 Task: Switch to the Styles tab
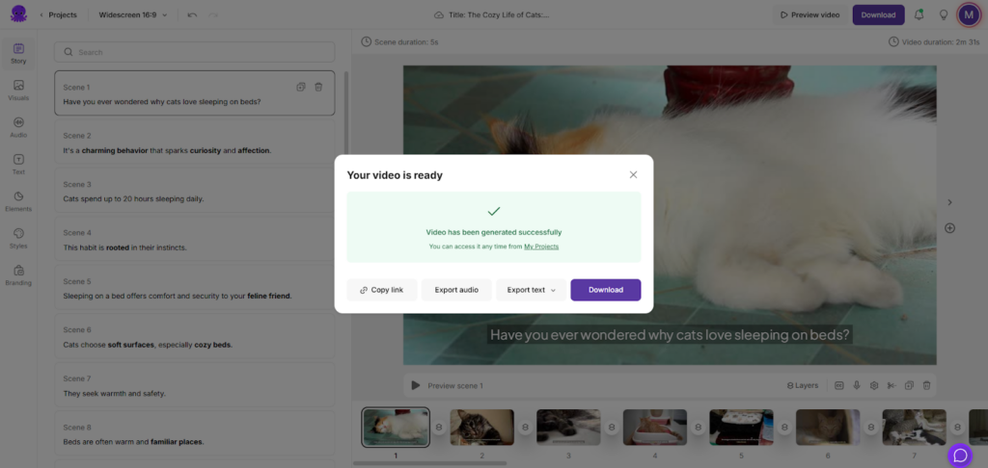click(18, 237)
